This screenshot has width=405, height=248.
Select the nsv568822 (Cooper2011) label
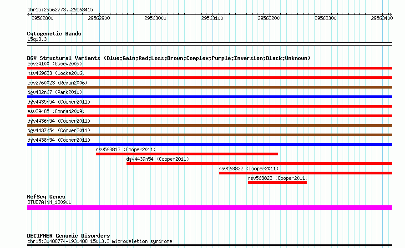click(249, 169)
